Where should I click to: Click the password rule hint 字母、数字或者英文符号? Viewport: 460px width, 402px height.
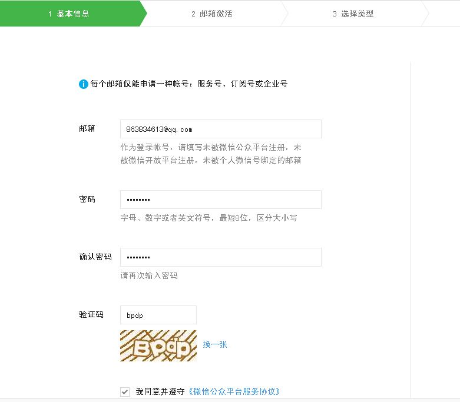click(x=209, y=218)
